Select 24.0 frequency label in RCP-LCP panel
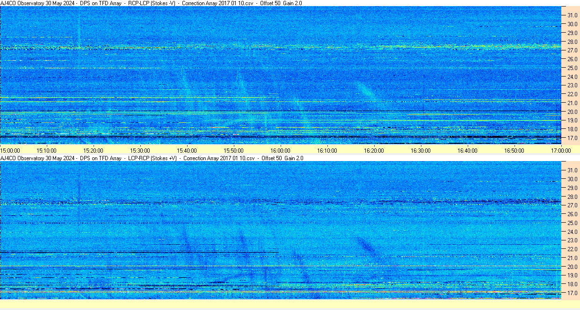Image resolution: width=580 pixels, height=310 pixels. click(x=573, y=77)
